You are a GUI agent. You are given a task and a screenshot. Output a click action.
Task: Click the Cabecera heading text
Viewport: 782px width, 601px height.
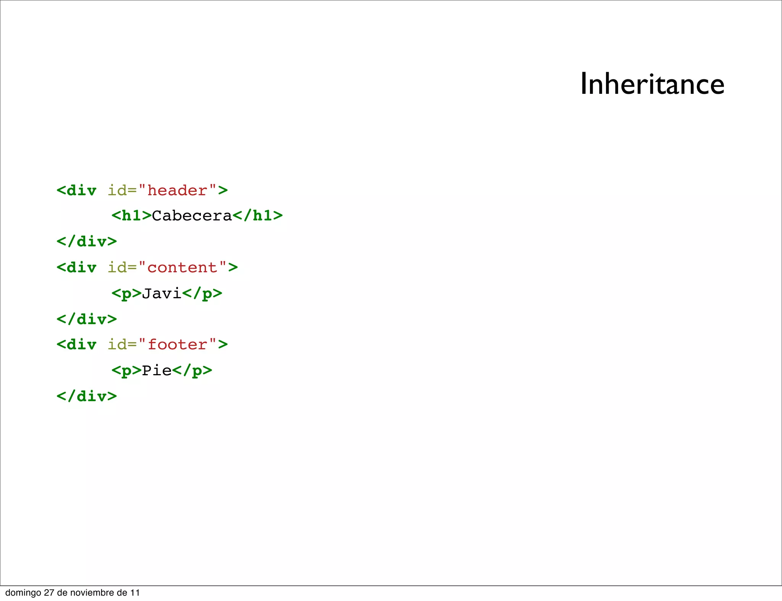coord(192,216)
